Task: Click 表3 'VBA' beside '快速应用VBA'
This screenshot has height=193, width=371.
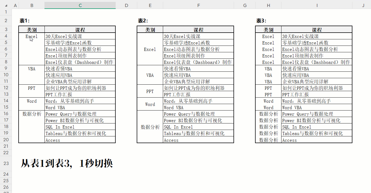Action: point(268,75)
